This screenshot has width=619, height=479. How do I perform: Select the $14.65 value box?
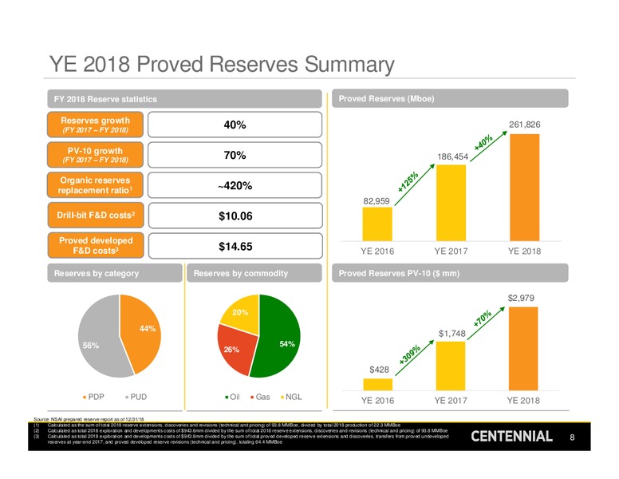(235, 246)
